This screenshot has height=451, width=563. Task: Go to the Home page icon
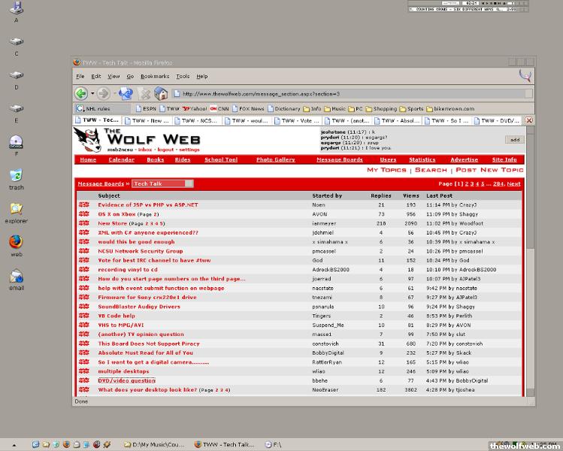tap(161, 93)
